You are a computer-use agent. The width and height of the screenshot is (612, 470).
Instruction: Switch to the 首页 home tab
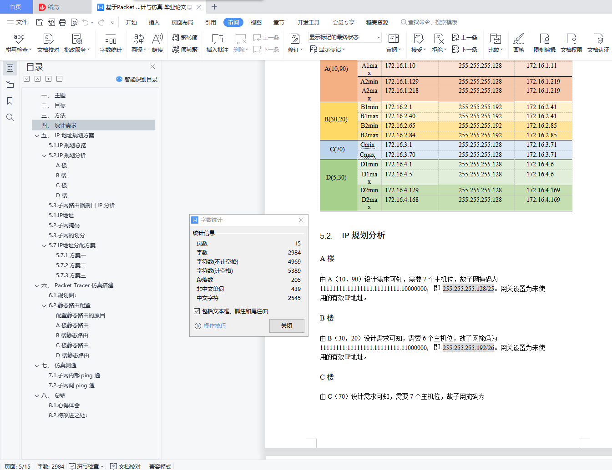[x=16, y=7]
